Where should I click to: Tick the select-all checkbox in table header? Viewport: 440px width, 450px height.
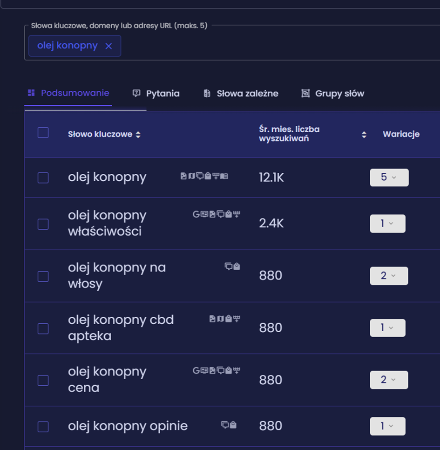tap(43, 133)
